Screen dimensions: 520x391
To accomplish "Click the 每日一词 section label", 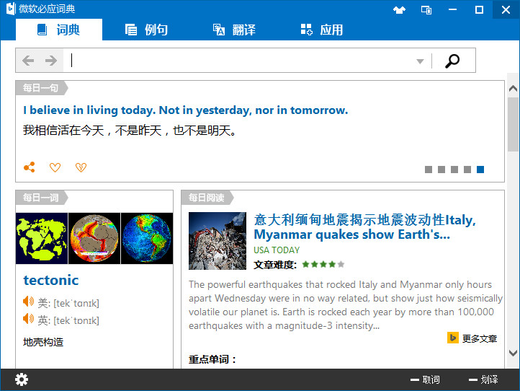I will pos(41,198).
